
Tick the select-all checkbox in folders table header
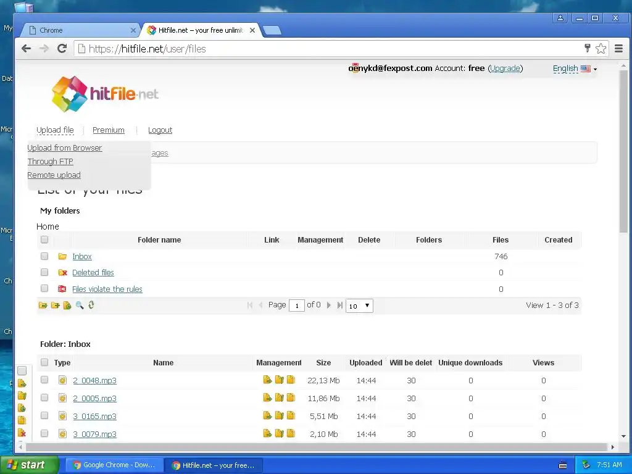44,239
